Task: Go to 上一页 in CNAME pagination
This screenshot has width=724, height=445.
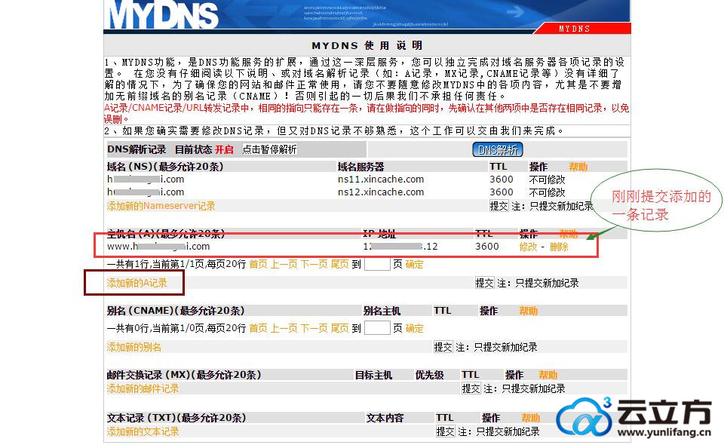Action: coord(284,328)
